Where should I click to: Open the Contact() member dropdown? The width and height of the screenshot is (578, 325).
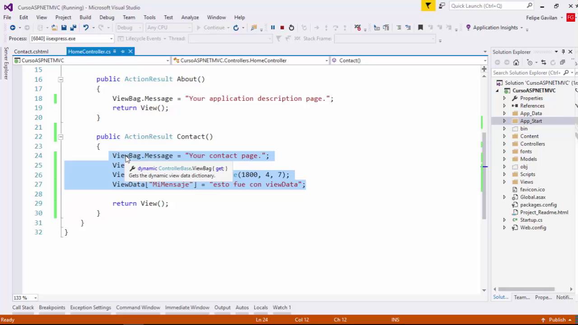pyautogui.click(x=485, y=60)
